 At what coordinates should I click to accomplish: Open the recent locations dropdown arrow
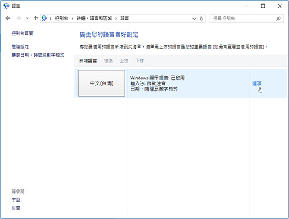[27, 19]
